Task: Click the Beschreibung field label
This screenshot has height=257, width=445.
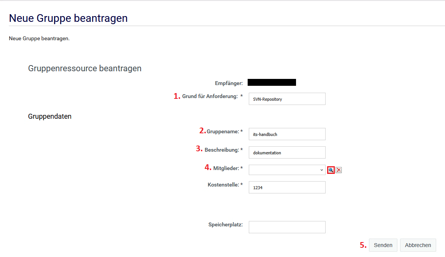Action: tap(222, 150)
